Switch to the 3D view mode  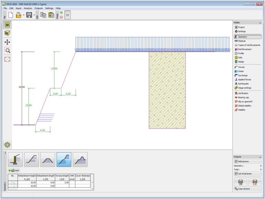[7, 33]
